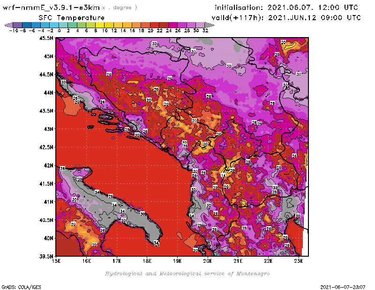This screenshot has width=375, height=290.
Task: Click the 14 contour label near 42N
Action: tap(224, 175)
